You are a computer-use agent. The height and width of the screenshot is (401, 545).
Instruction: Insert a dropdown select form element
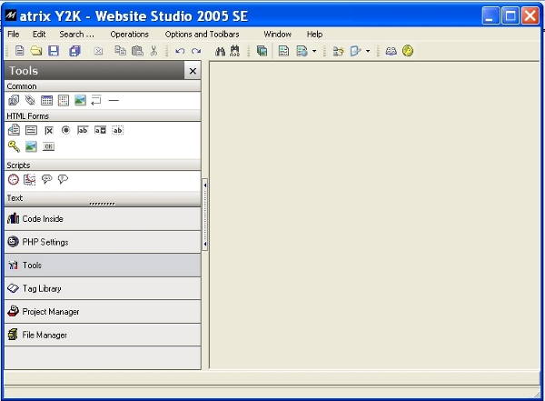point(100,130)
